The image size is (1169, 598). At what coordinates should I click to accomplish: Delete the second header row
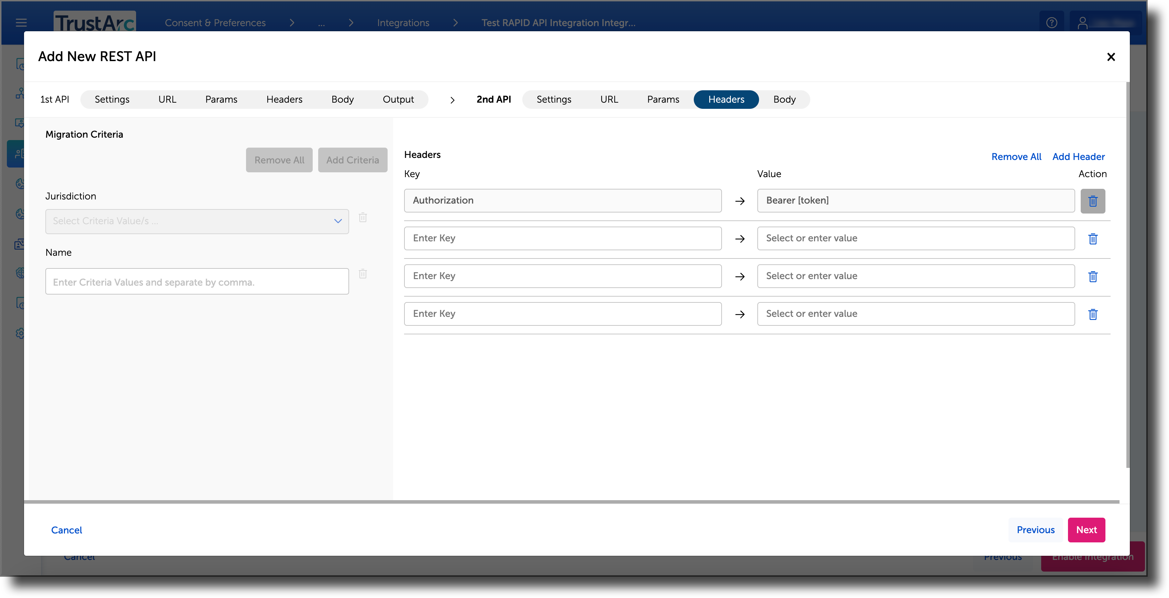[1092, 239]
